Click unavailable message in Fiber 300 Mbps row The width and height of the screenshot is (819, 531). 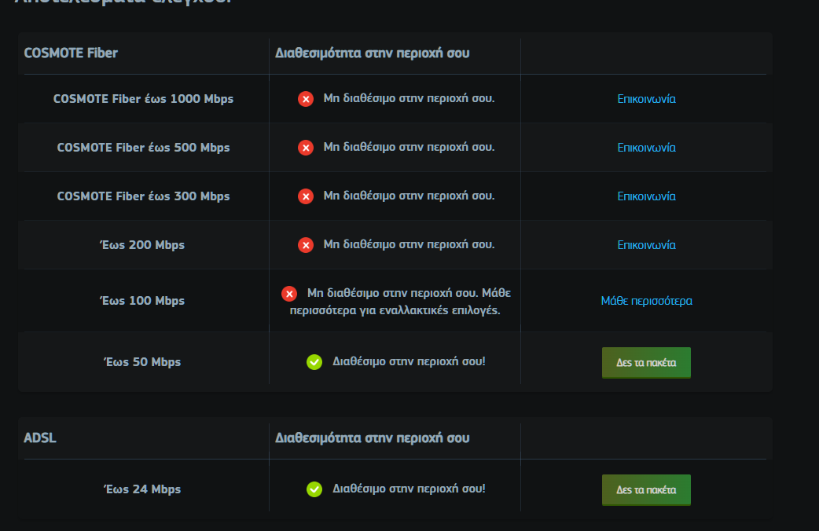(x=409, y=196)
